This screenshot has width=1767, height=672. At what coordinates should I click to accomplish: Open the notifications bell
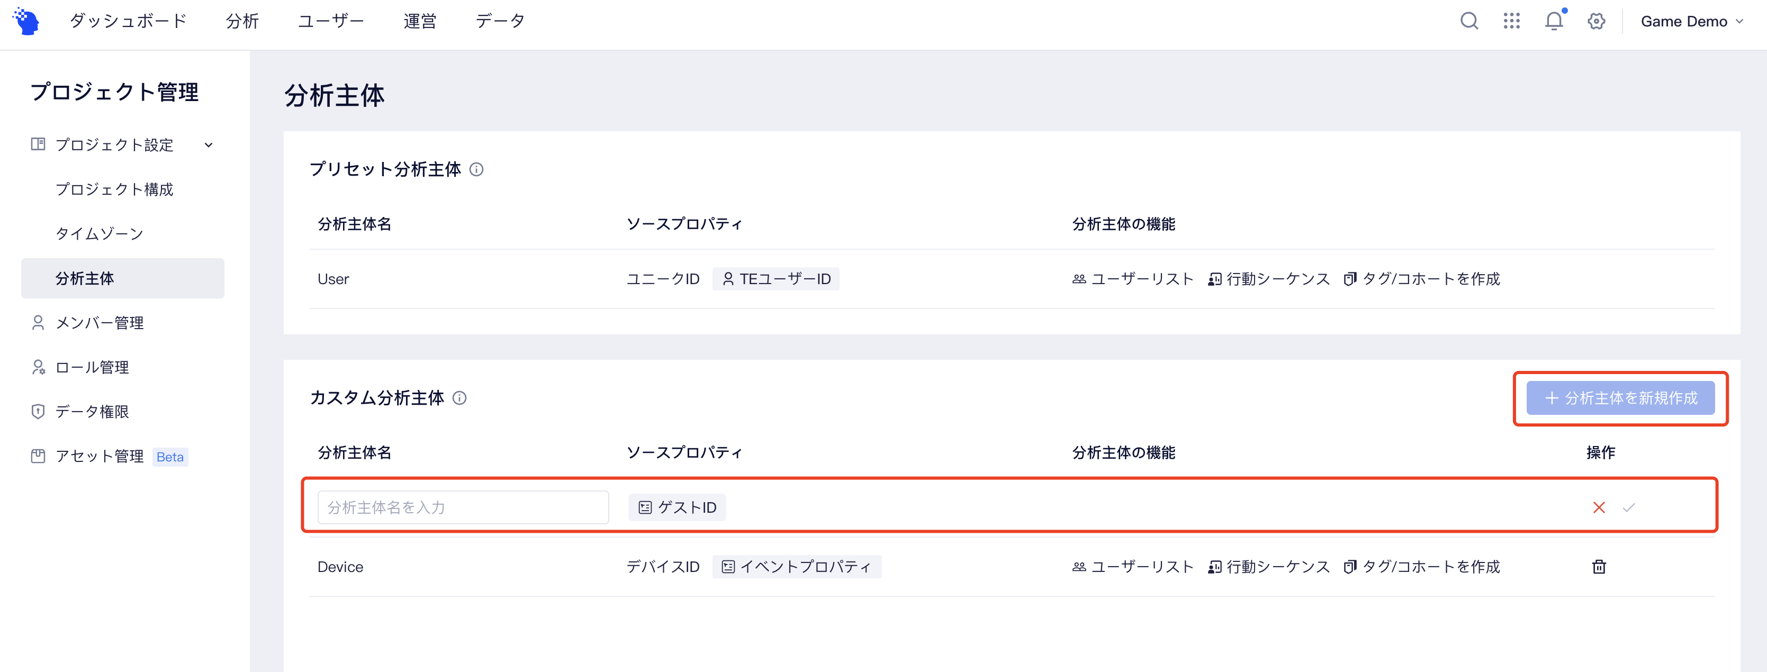click(x=1554, y=21)
